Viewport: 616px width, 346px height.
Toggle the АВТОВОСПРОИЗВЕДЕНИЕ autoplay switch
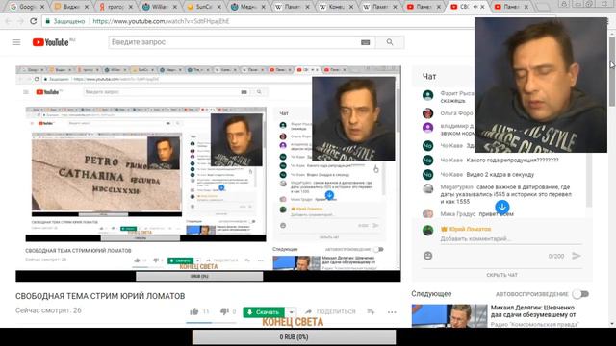click(x=580, y=294)
